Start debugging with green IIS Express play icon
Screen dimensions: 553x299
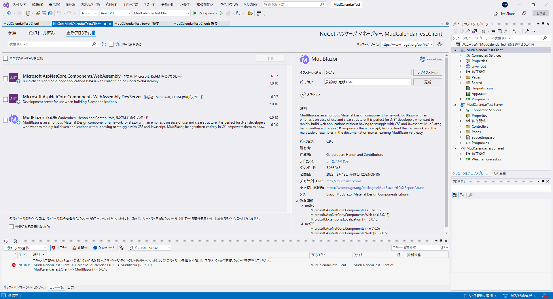click(195, 13)
